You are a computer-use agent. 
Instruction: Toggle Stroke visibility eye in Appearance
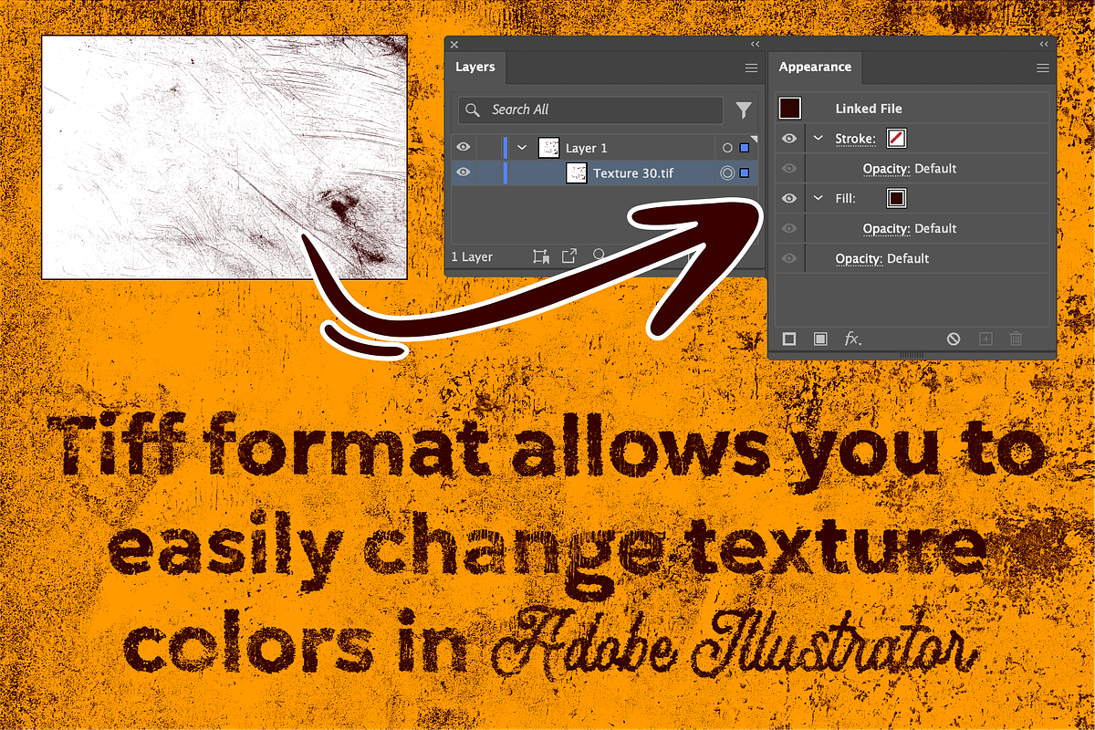(x=789, y=139)
